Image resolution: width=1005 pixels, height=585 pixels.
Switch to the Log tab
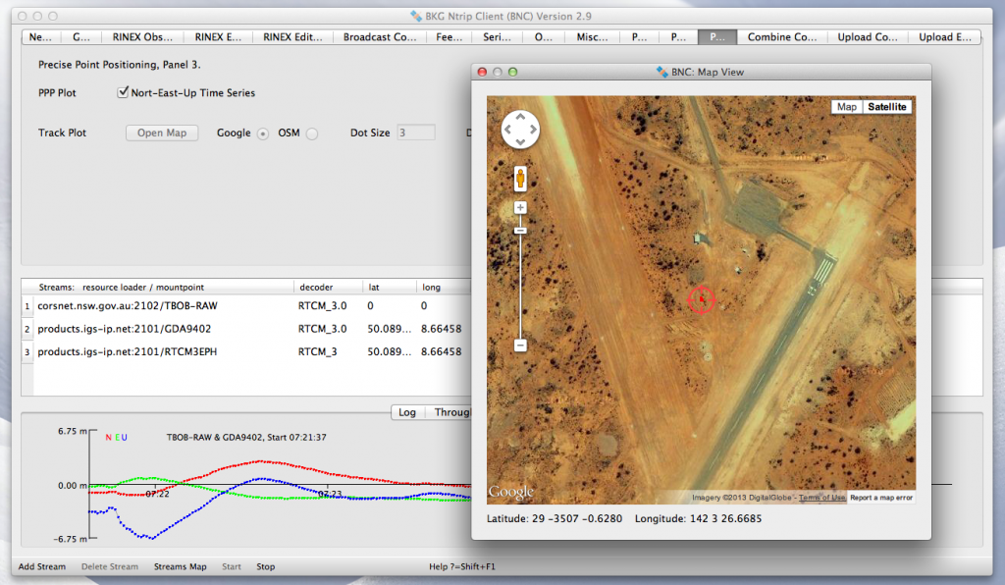407,412
